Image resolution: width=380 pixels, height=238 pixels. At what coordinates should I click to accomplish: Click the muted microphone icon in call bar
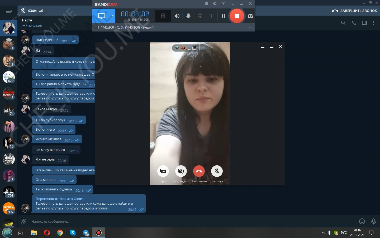23,11
